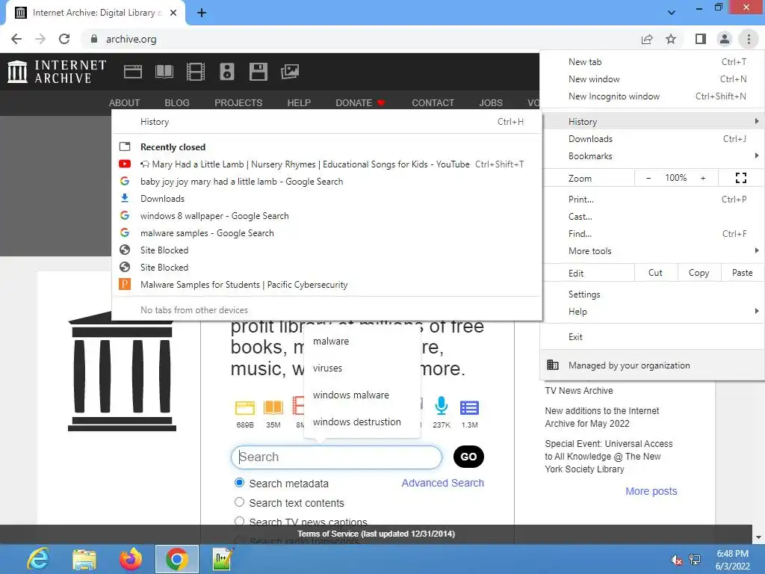Open the Images icon in Archive nav
Viewport: 765px width, 574px height.
coord(290,72)
